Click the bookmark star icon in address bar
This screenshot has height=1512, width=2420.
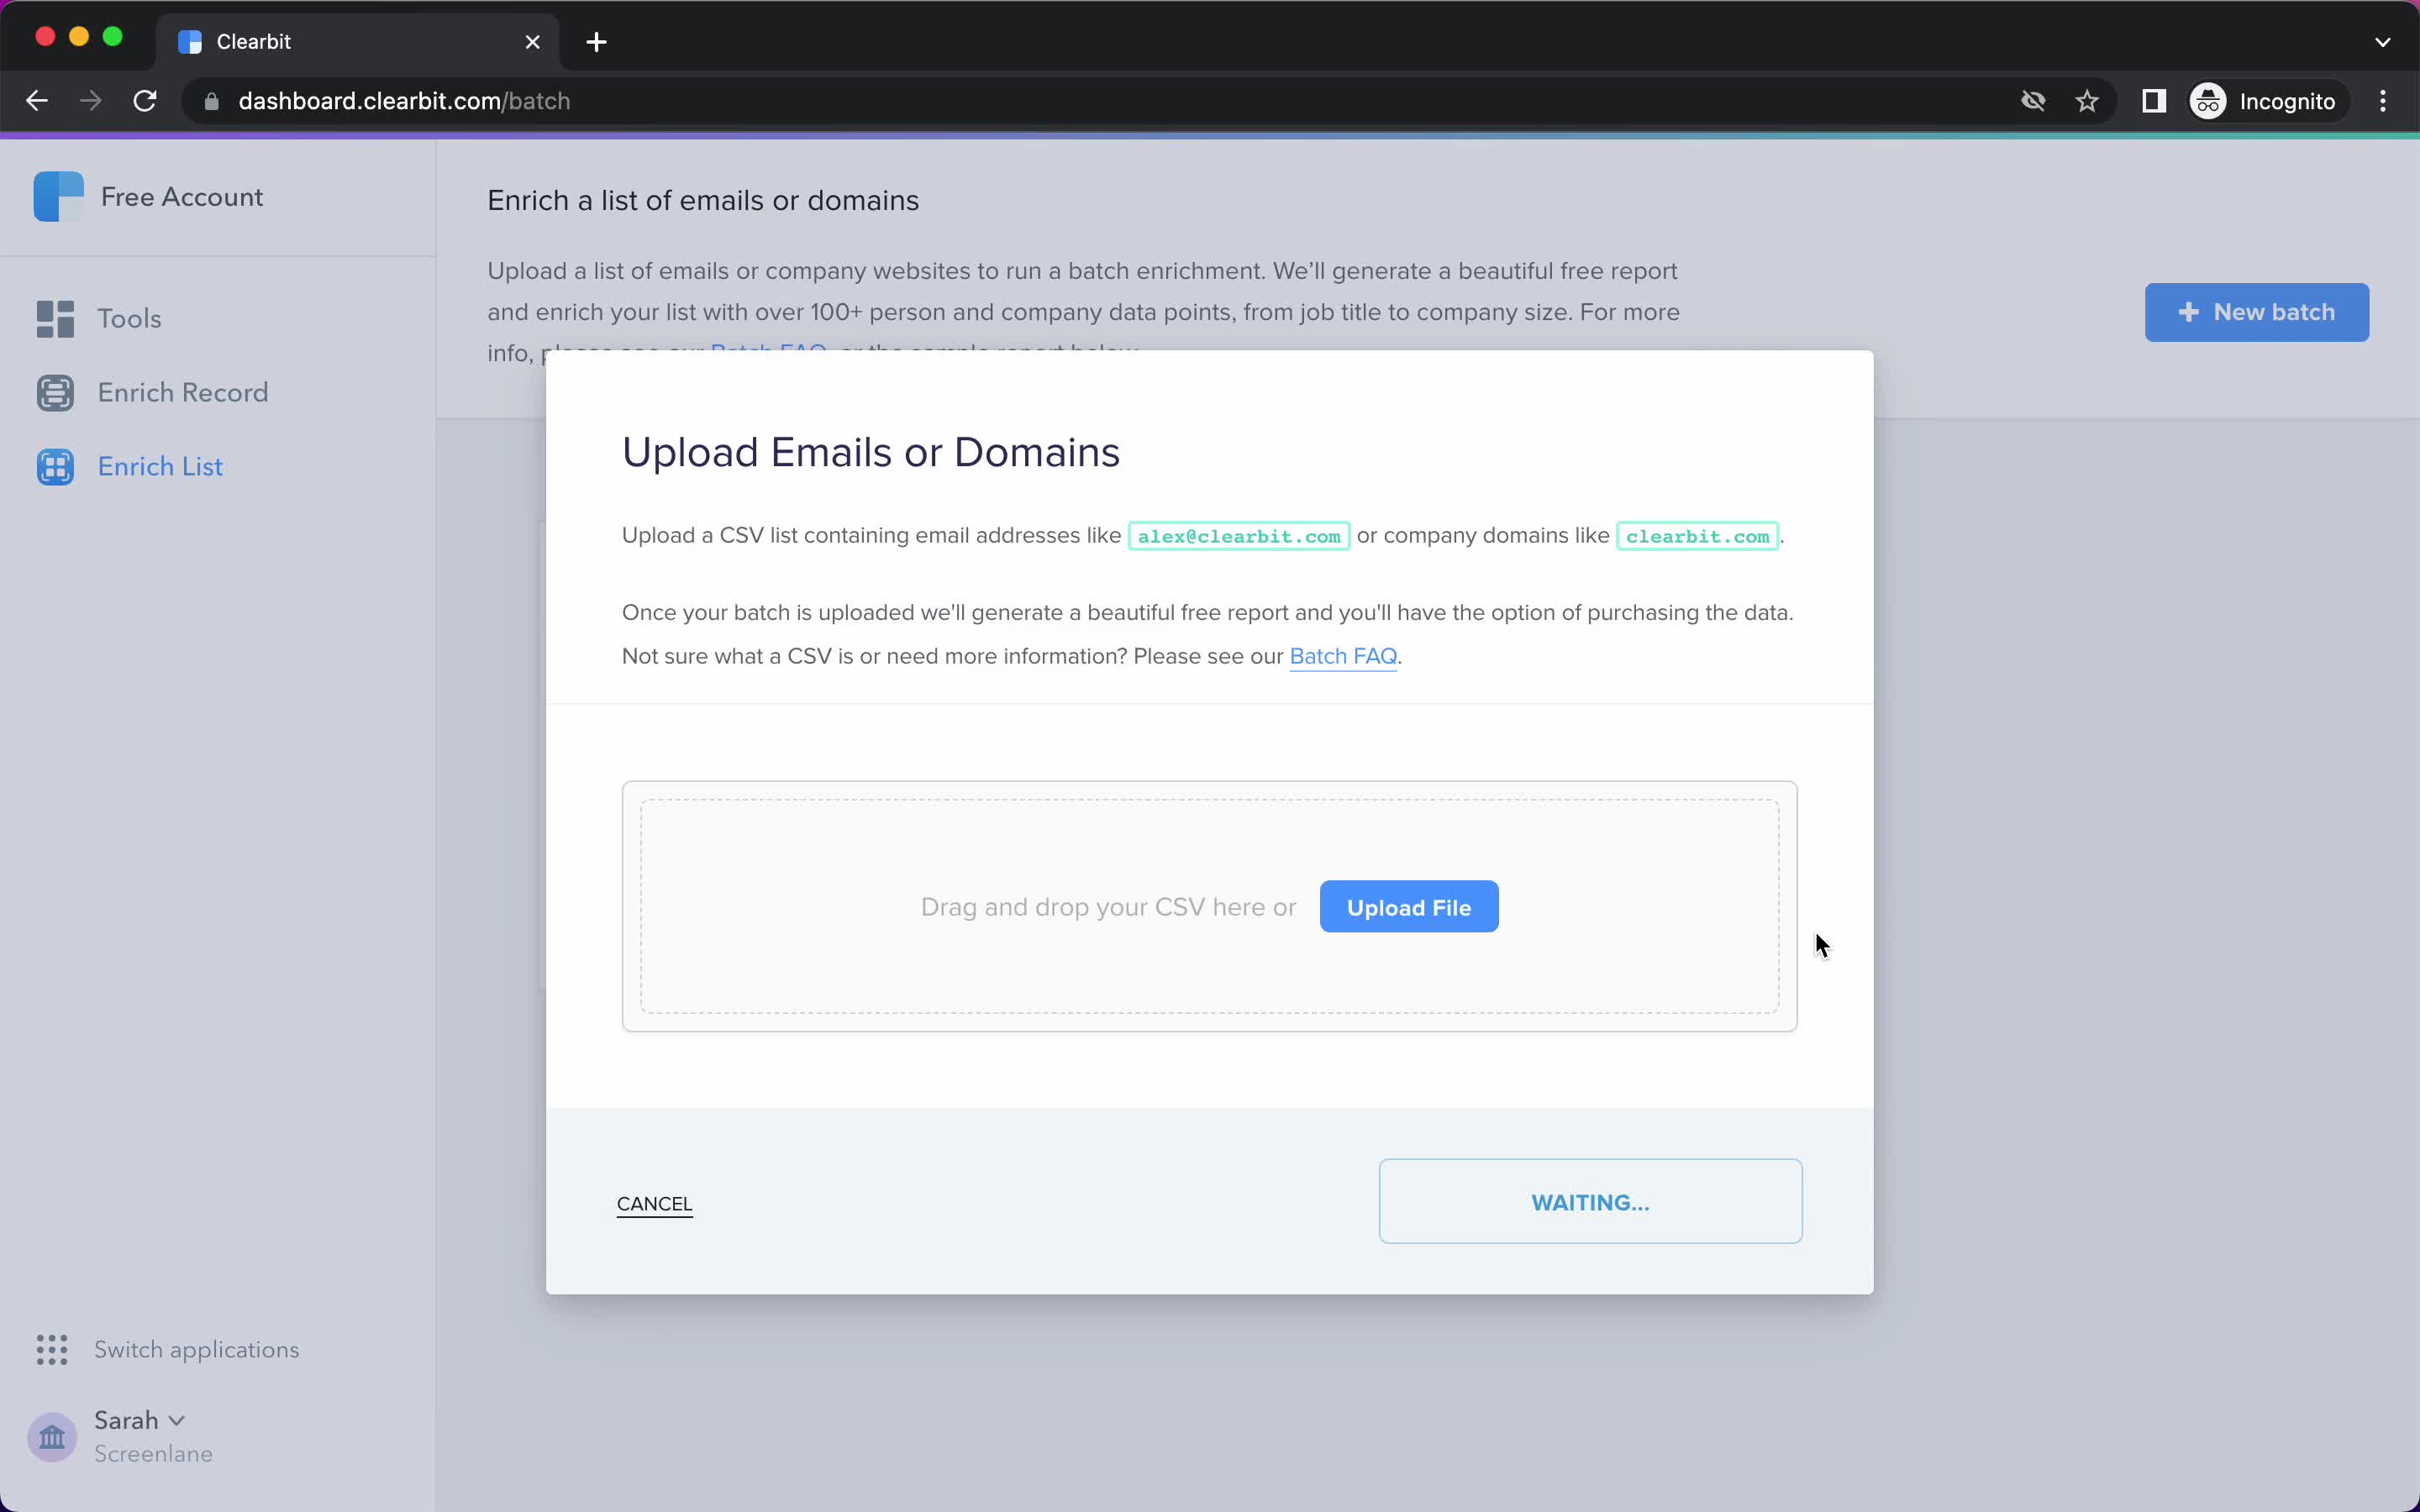(x=2089, y=101)
